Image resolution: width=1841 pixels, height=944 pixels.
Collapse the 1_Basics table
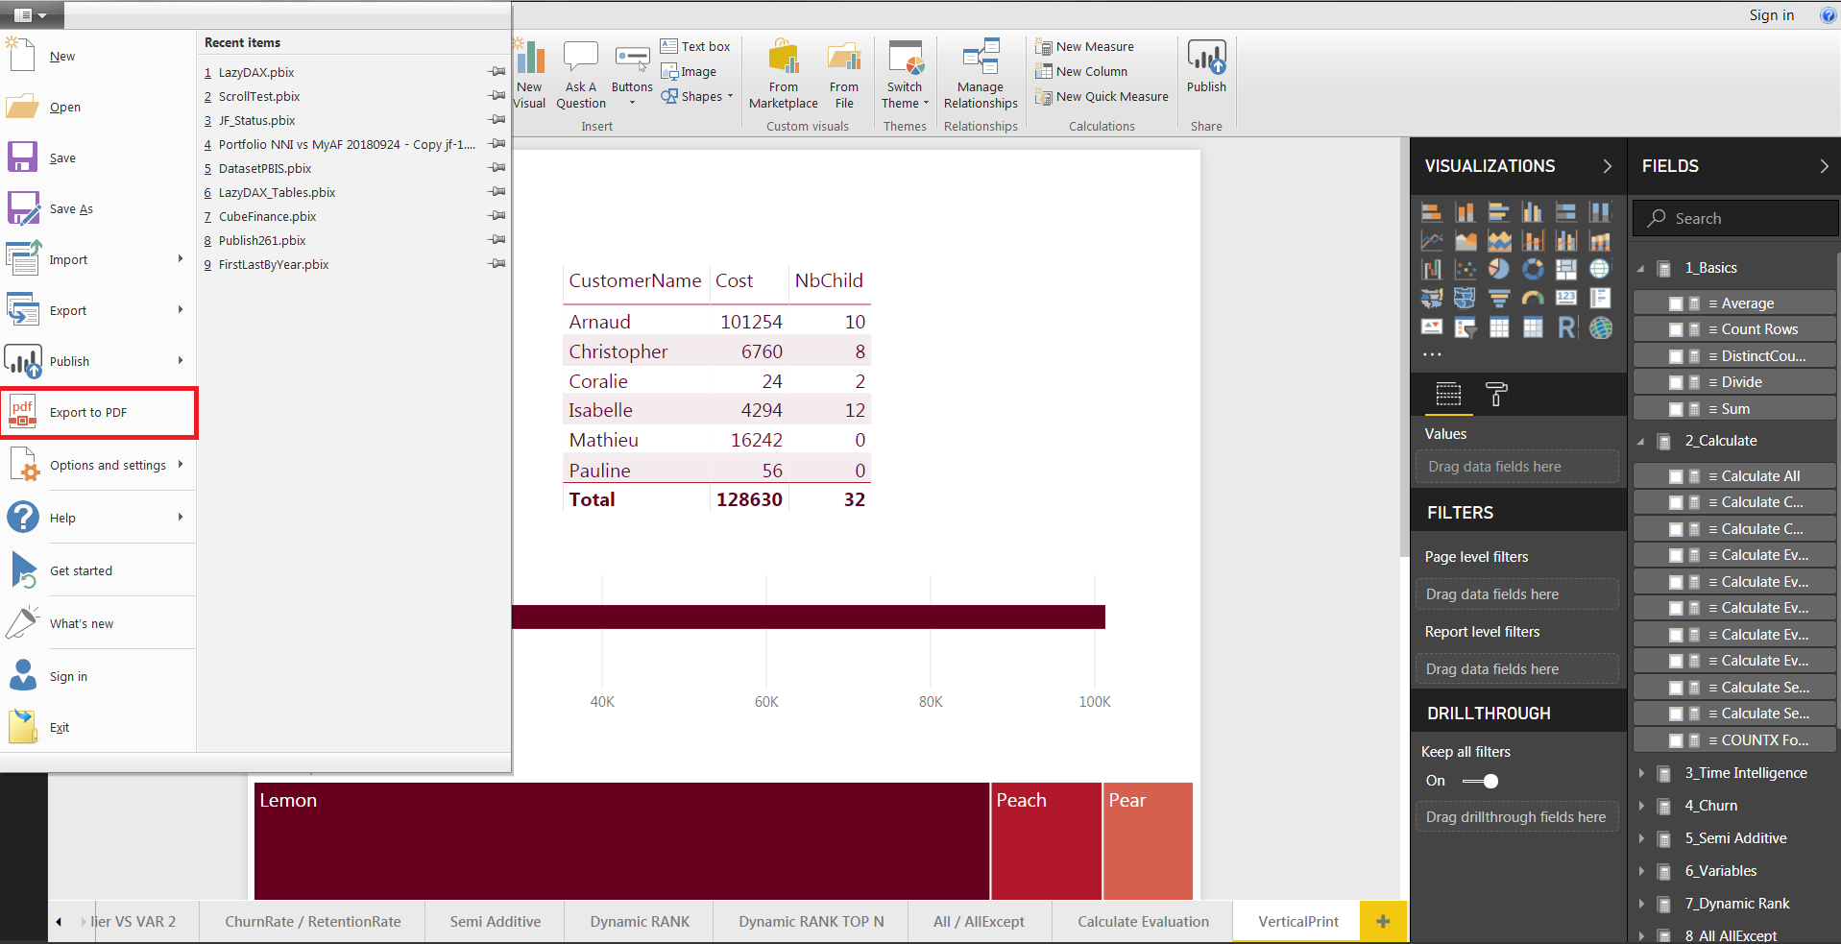[1641, 269]
